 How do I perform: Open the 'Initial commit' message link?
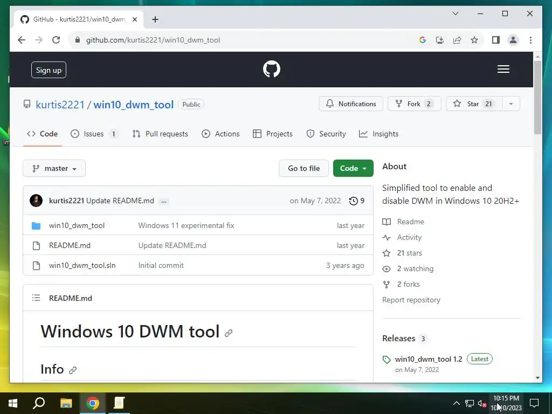click(x=161, y=265)
